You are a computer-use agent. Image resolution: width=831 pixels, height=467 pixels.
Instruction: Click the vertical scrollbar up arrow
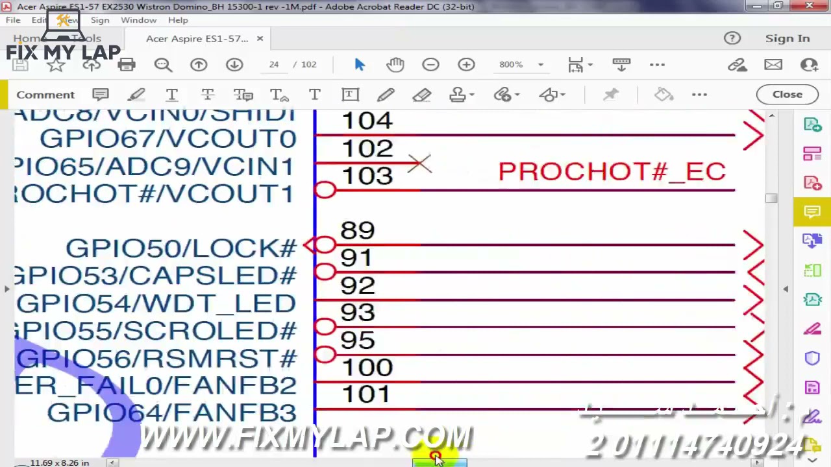coord(771,116)
